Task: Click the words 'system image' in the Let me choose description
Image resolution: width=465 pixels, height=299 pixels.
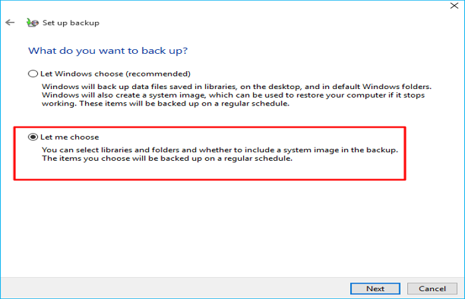Action: (x=330, y=150)
